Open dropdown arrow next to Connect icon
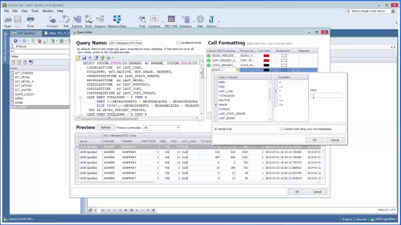 click(60, 21)
